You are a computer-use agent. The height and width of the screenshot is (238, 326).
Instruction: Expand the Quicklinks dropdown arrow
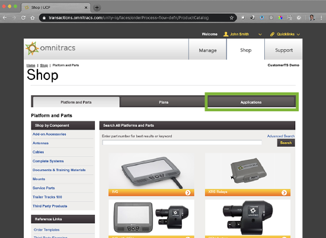tap(298, 34)
